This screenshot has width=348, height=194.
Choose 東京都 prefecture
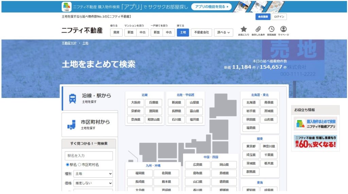251,146
